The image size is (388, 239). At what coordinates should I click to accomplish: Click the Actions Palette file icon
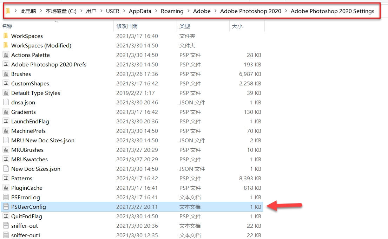click(x=5, y=55)
